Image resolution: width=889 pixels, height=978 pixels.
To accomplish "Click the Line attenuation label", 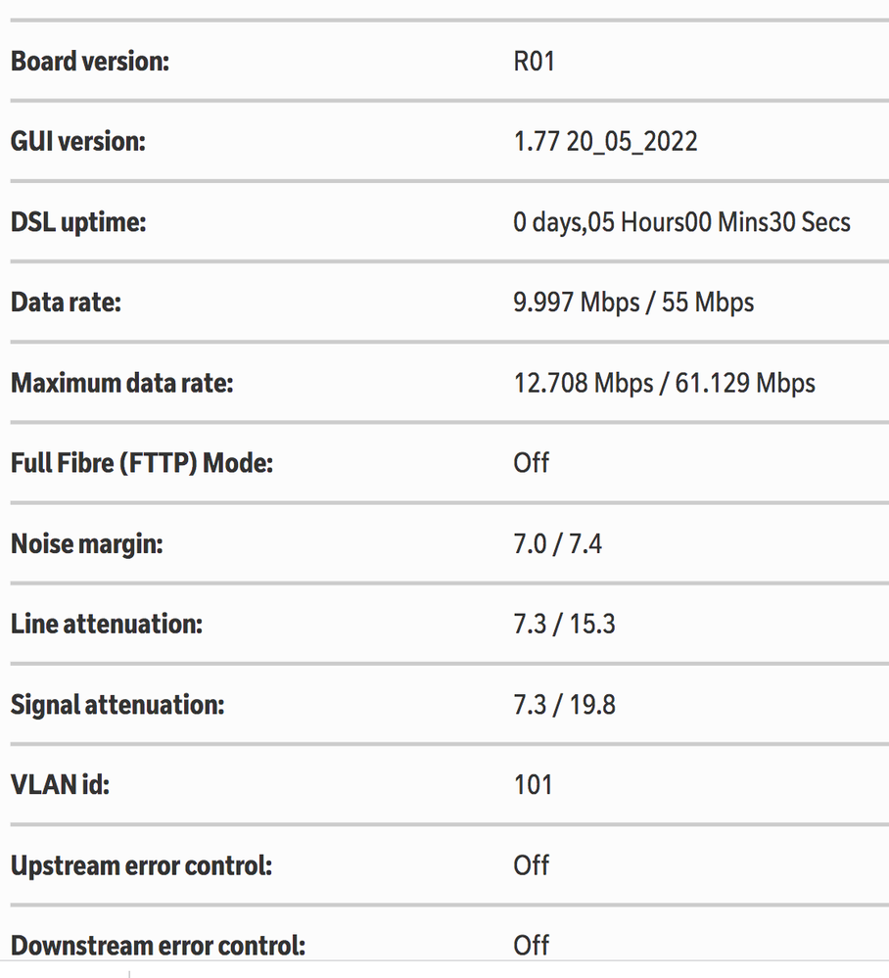I will click(106, 623).
